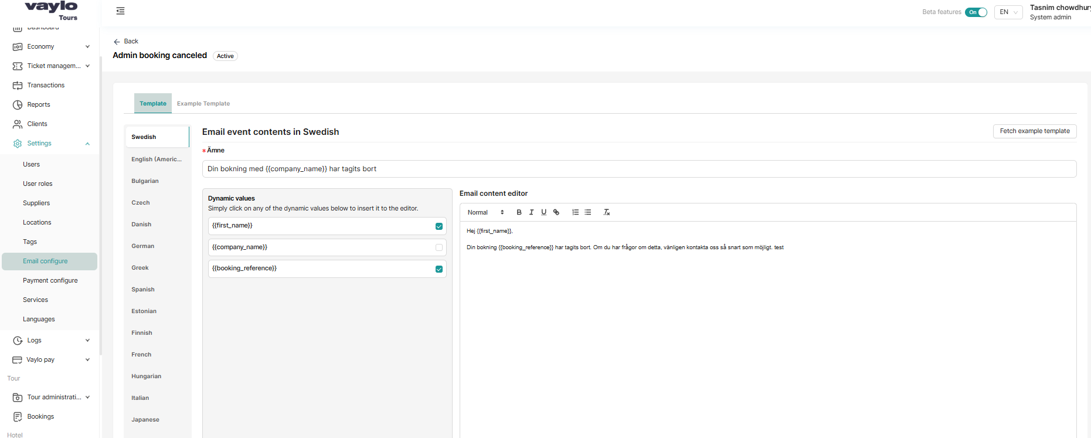Click the Transactions sidebar icon
Viewport: 1091px width, 438px height.
point(18,86)
